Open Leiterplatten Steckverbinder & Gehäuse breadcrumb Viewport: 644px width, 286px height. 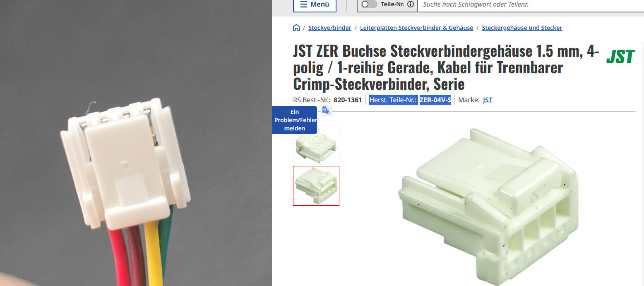click(x=416, y=28)
